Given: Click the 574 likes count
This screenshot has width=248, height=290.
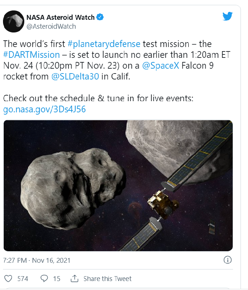Looking at the screenshot, I should 23,279.
